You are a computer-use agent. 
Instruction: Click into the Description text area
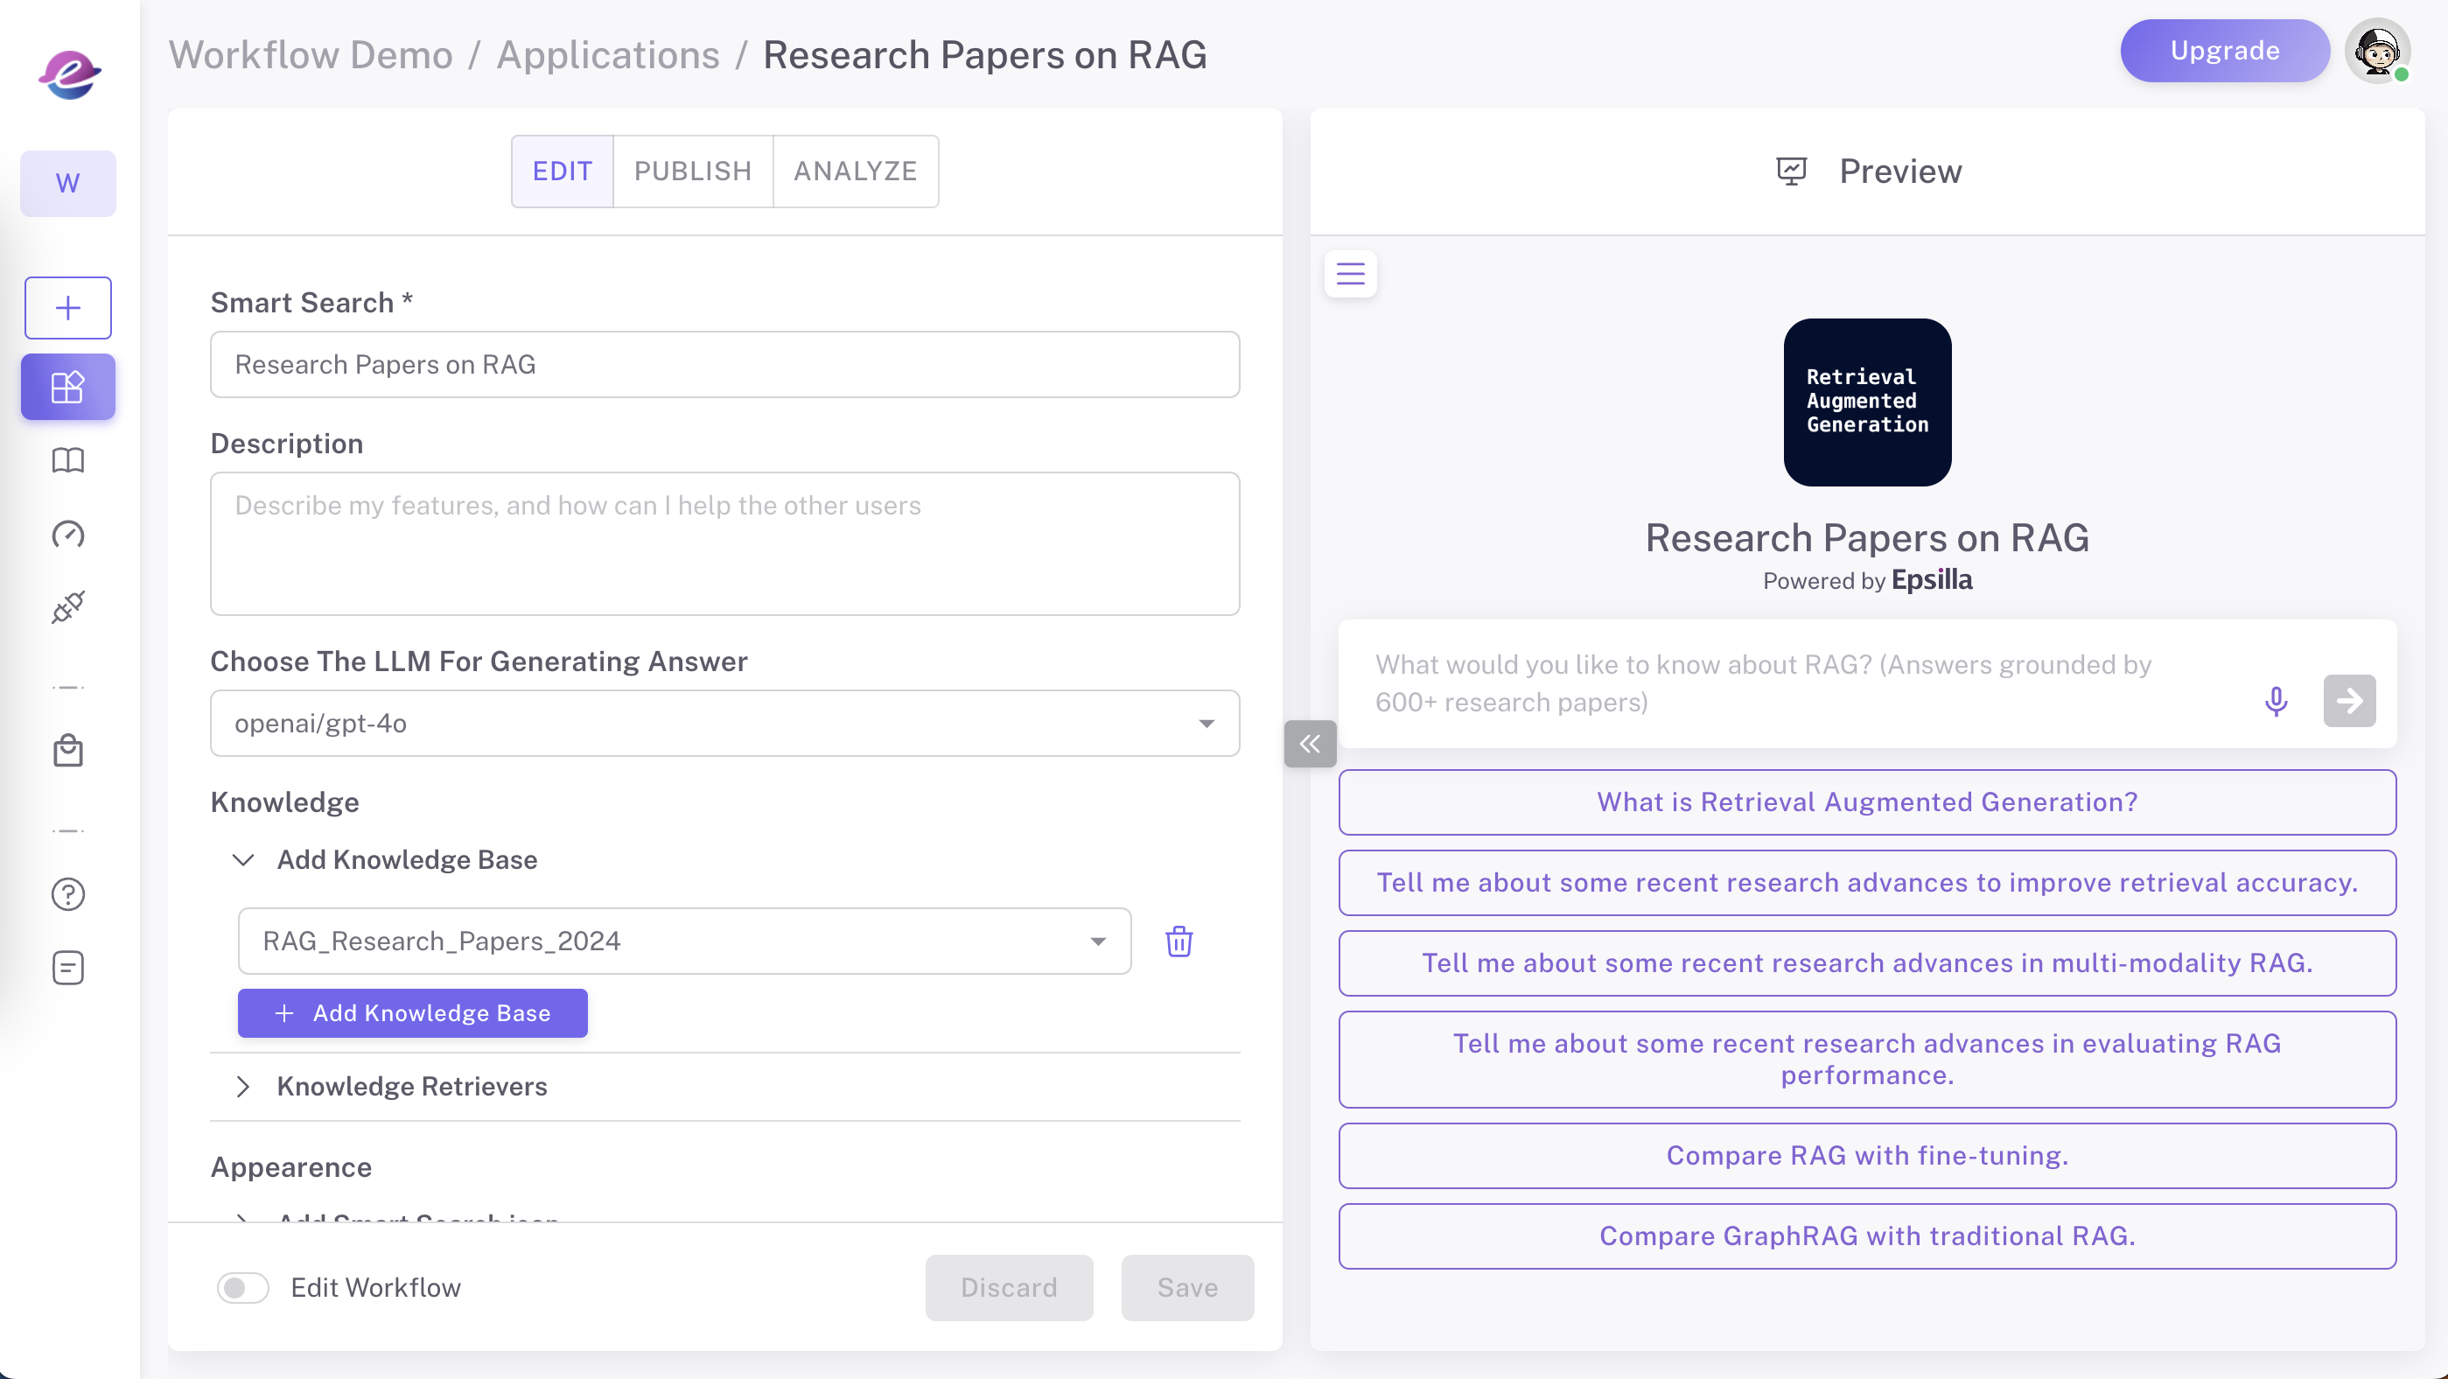724,543
